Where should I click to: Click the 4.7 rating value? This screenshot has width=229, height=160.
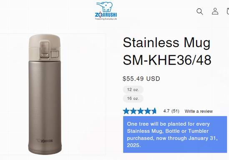tap(166, 111)
